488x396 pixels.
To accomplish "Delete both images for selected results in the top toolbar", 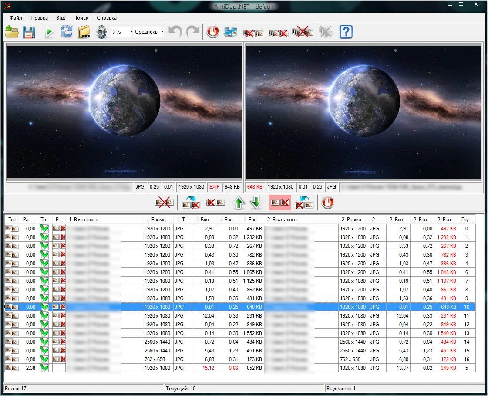I will click(302, 32).
